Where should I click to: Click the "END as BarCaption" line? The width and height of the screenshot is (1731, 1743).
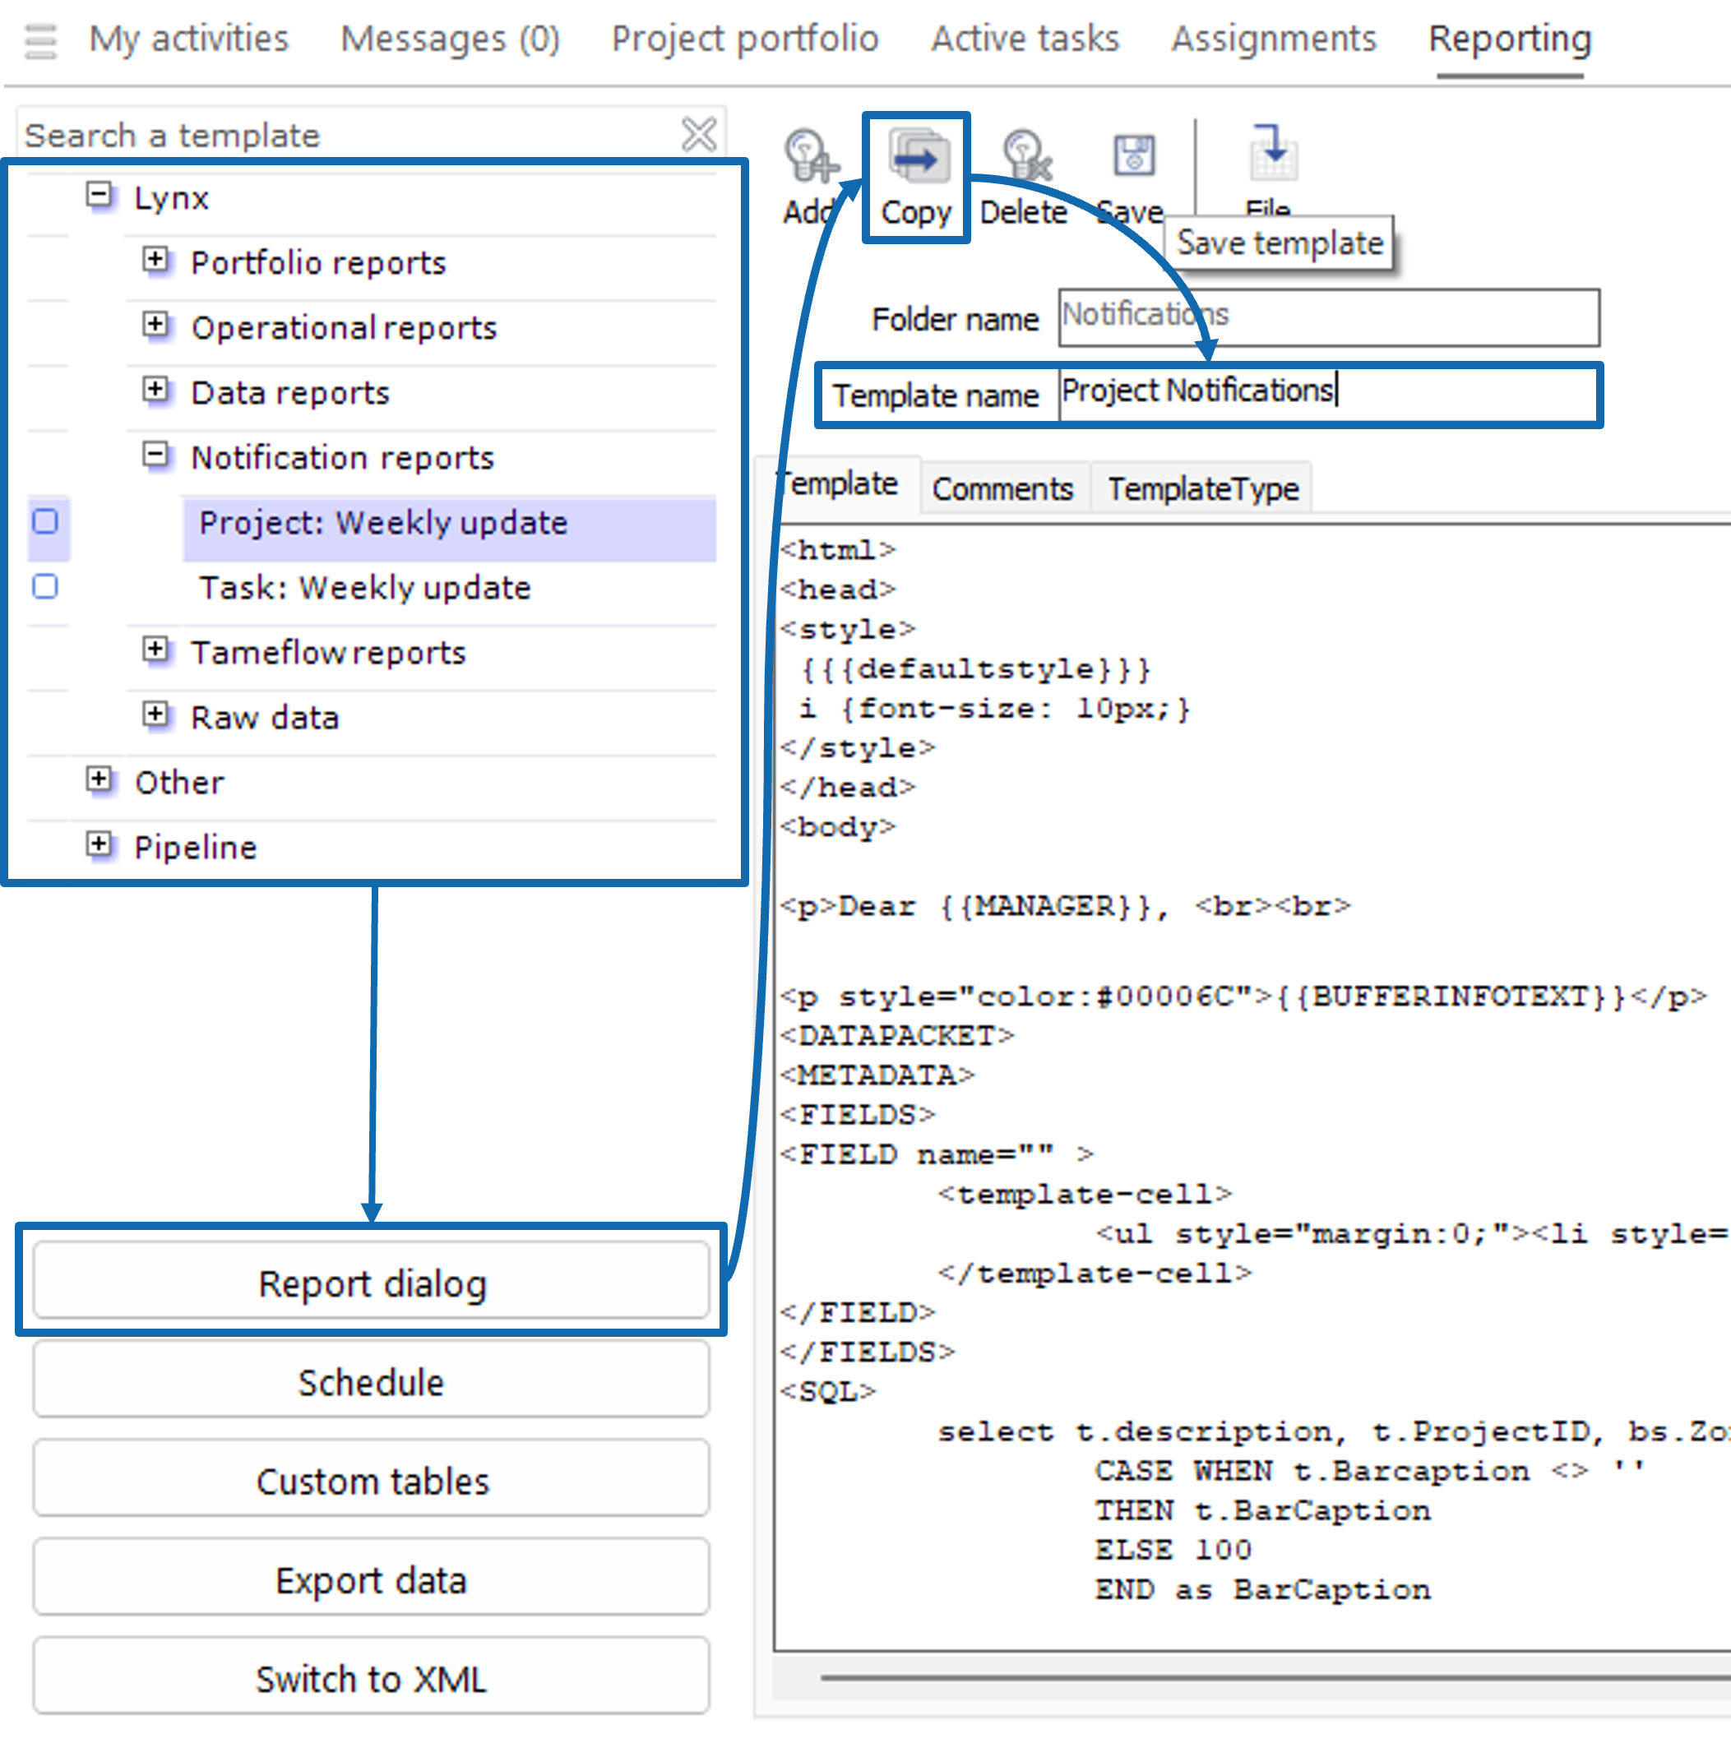click(1262, 1589)
